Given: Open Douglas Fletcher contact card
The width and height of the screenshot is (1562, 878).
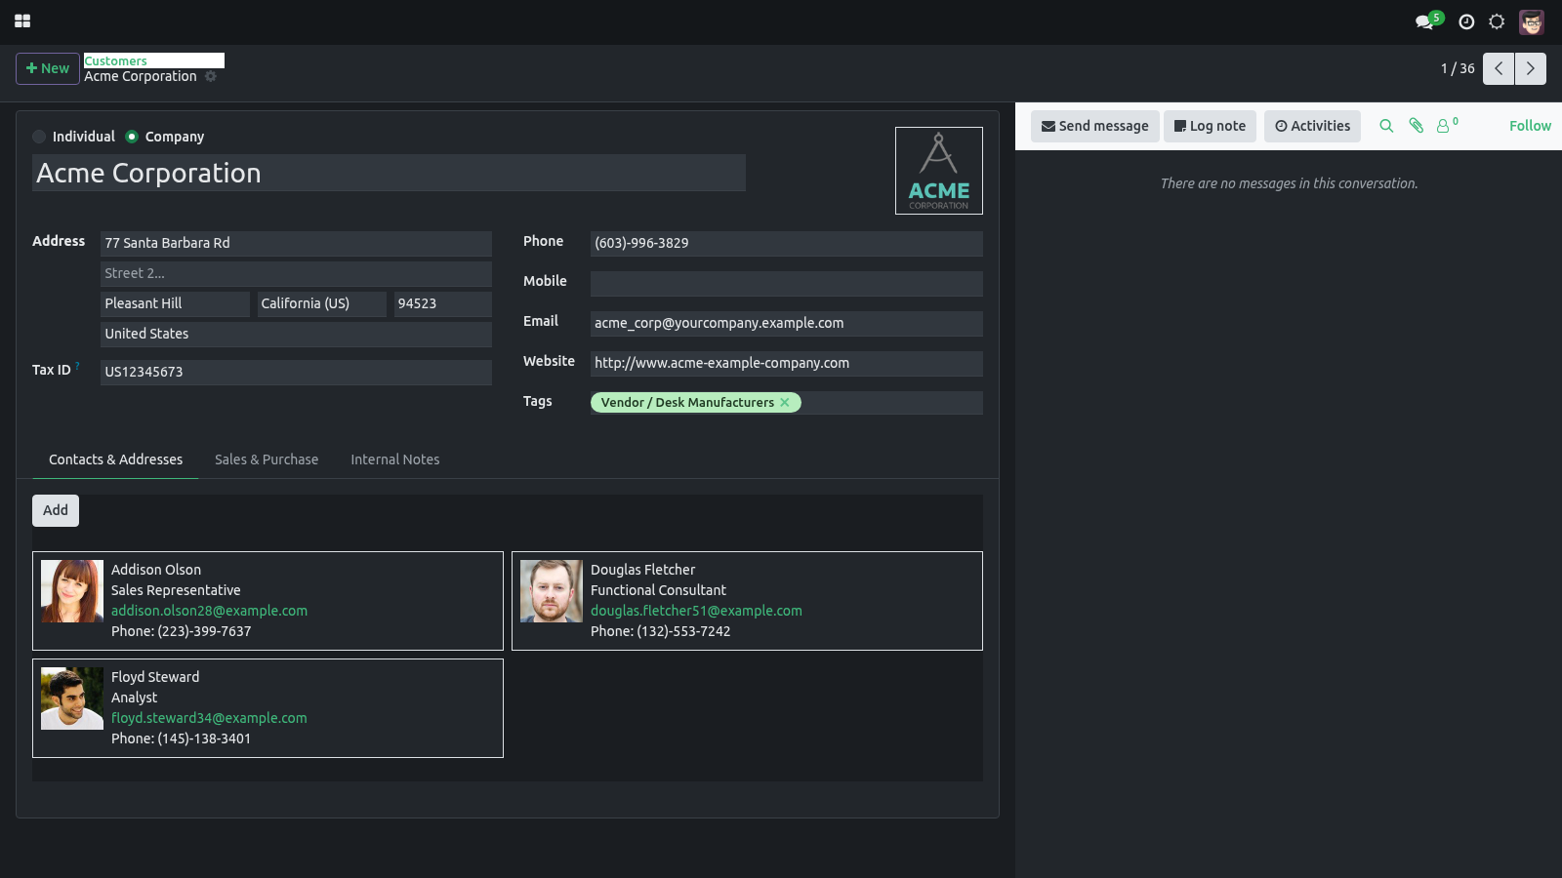Looking at the screenshot, I should 747,601.
